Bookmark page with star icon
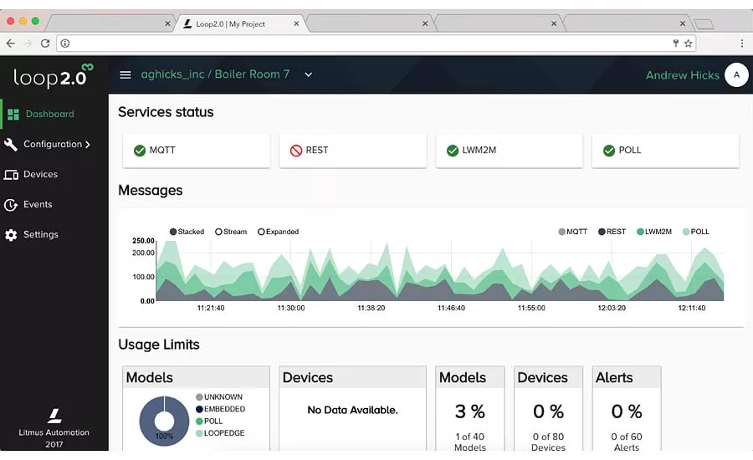Screen dimensions: 753x460 (x=689, y=43)
